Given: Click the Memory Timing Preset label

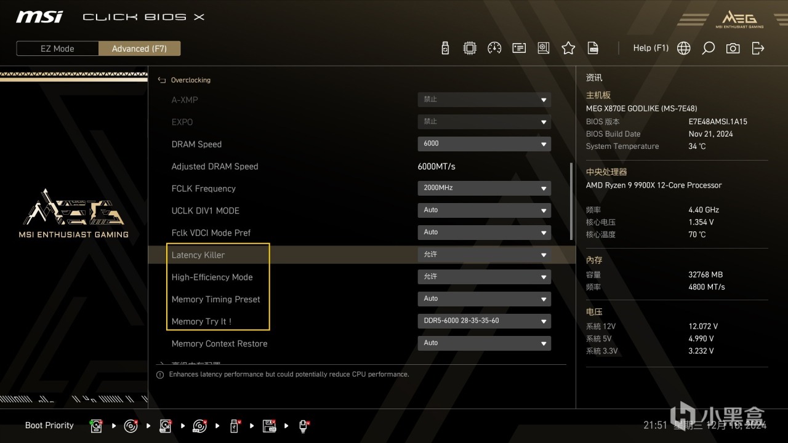Looking at the screenshot, I should click(216, 299).
